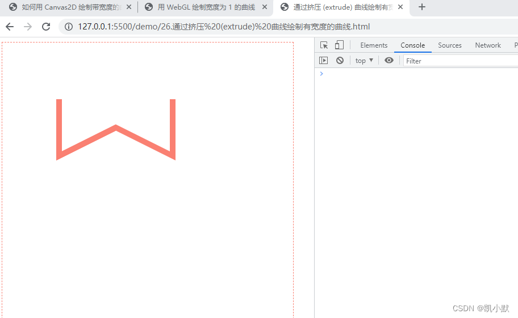This screenshot has width=518, height=318.
Task: Open the Sources panel
Action: pyautogui.click(x=450, y=45)
